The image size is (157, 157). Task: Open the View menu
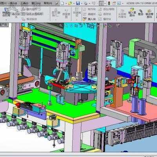pos(3,4)
